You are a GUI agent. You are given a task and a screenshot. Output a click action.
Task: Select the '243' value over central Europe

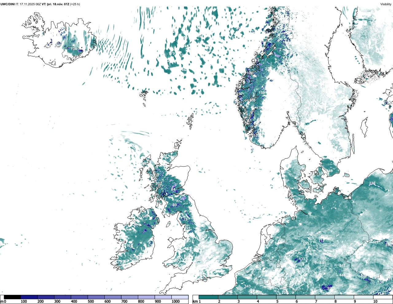click(342, 265)
